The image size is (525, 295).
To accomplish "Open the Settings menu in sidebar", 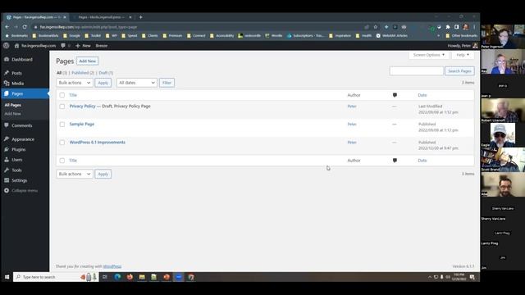I will 19,180.
